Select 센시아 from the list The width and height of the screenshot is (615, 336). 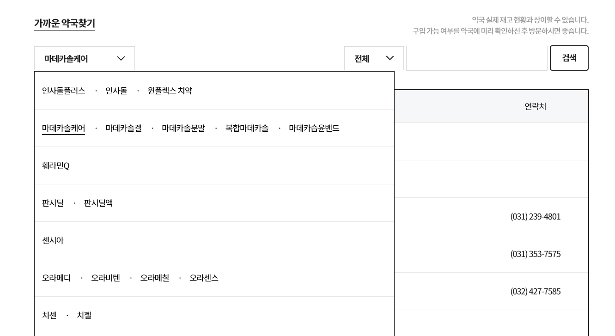coord(53,240)
